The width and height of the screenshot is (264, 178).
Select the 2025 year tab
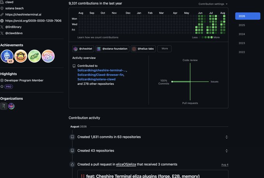(242, 25)
